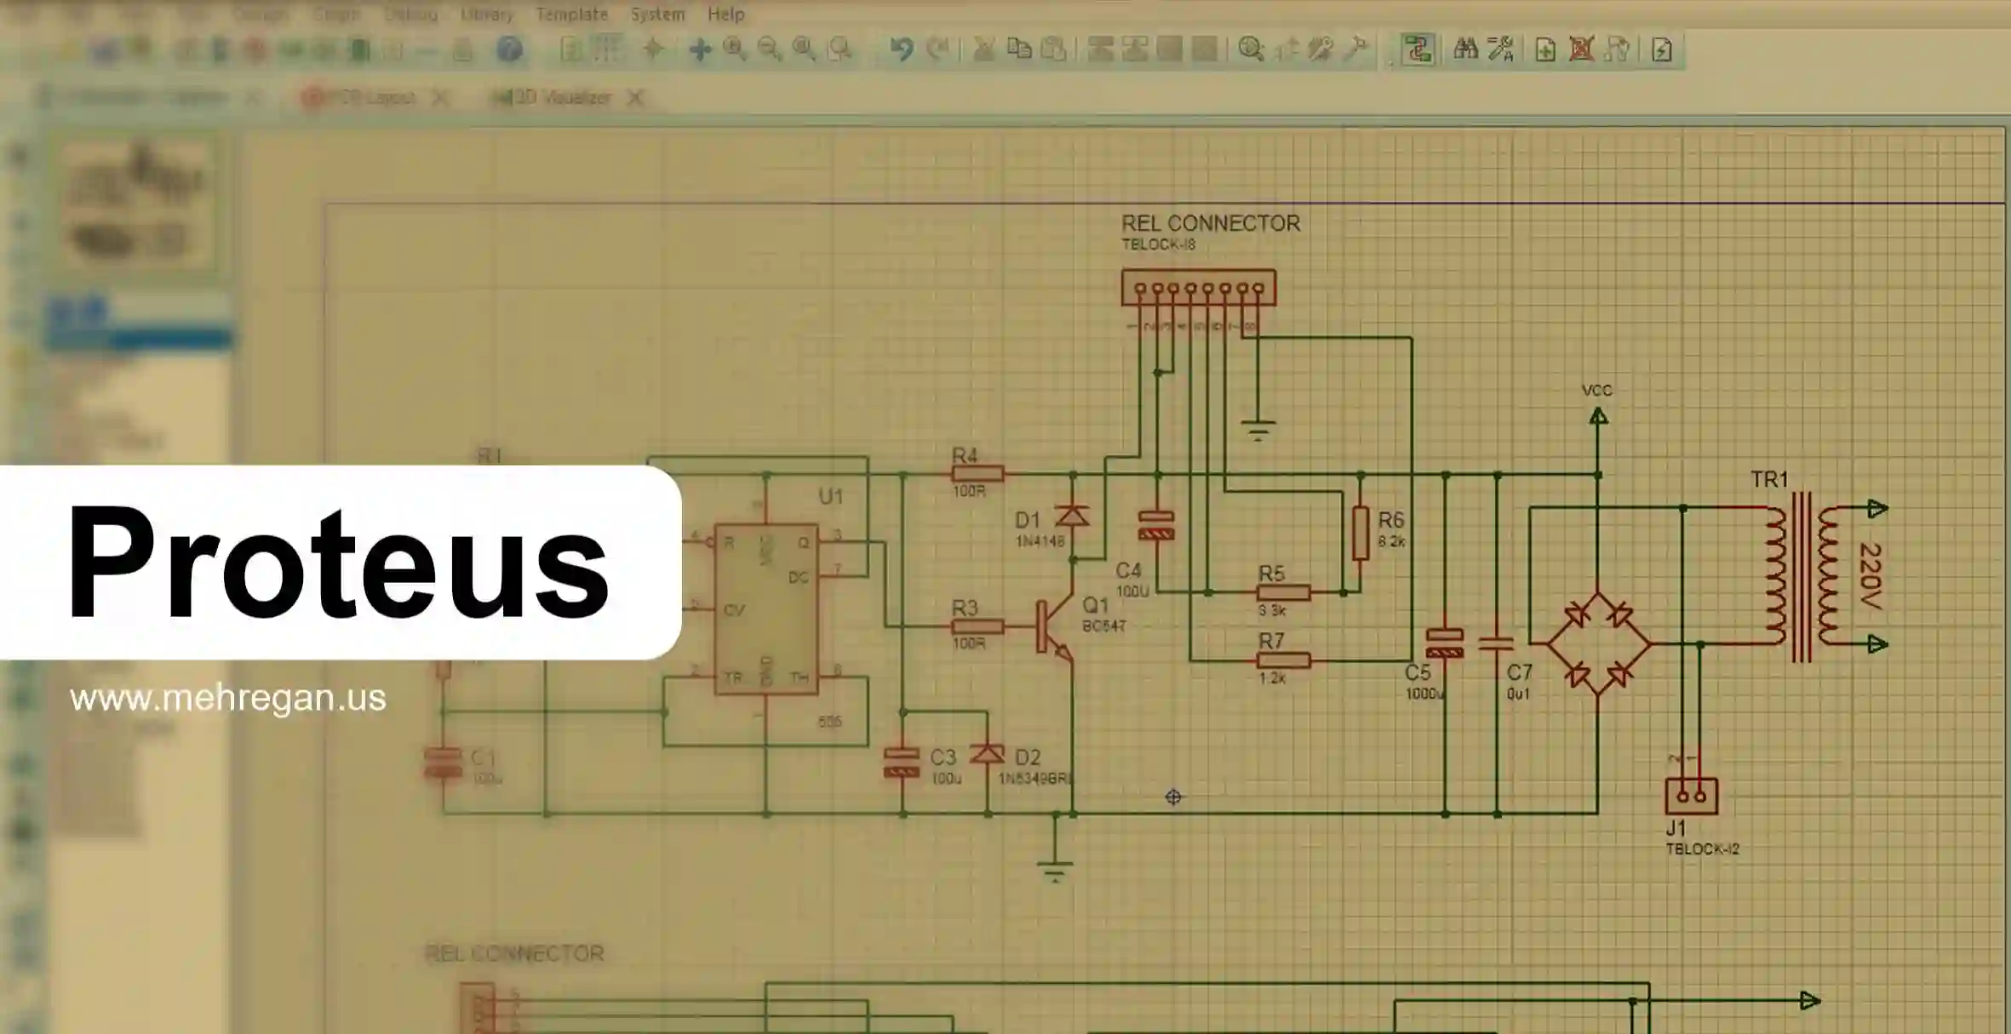Open the System menu
The width and height of the screenshot is (2011, 1034).
click(x=657, y=14)
